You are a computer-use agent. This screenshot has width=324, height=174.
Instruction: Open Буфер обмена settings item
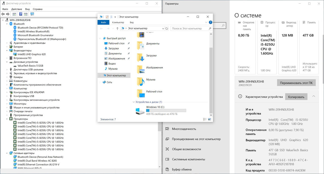coord(181,169)
